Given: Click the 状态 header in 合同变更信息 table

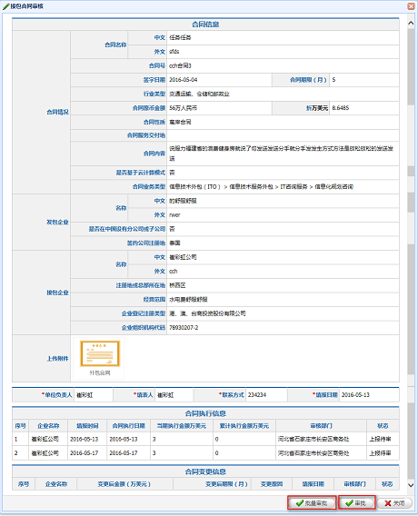Looking at the screenshot, I should pos(387,484).
